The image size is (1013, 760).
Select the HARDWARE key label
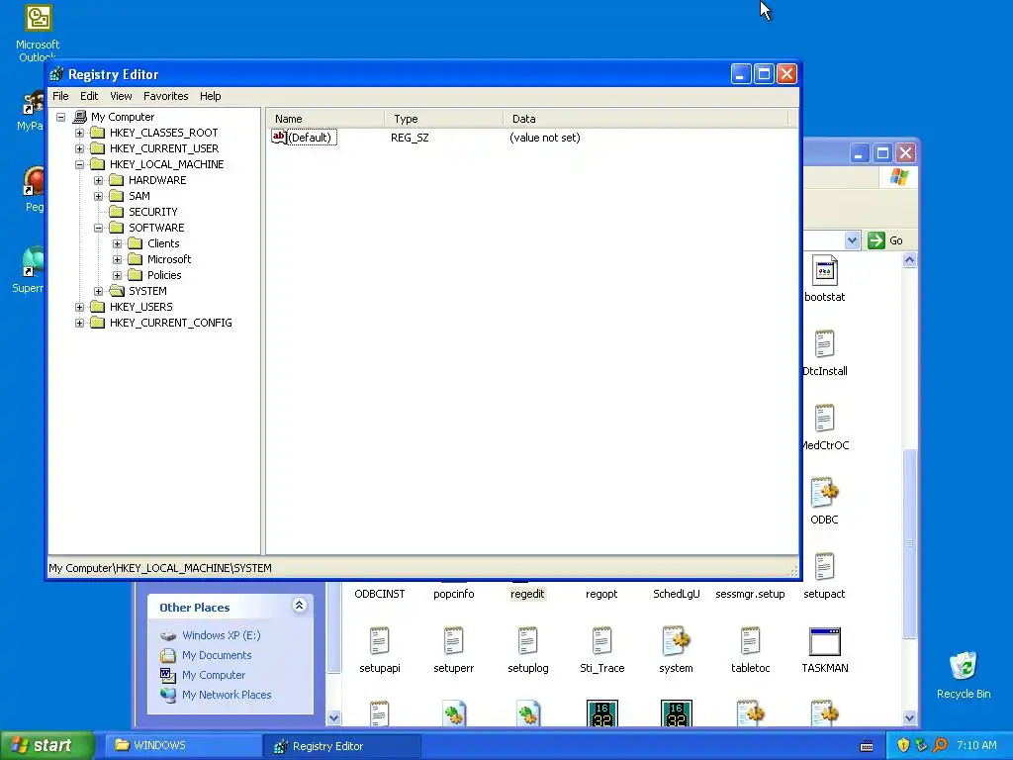click(157, 180)
